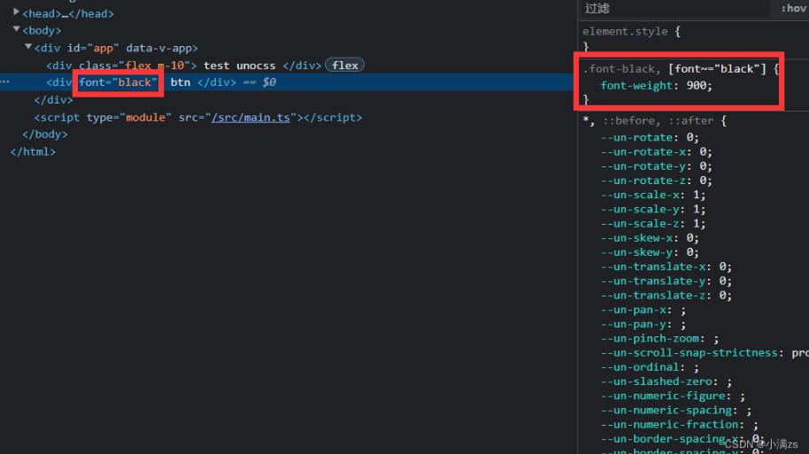Select the script type module row
This screenshot has width=809, height=454.
coord(198,117)
